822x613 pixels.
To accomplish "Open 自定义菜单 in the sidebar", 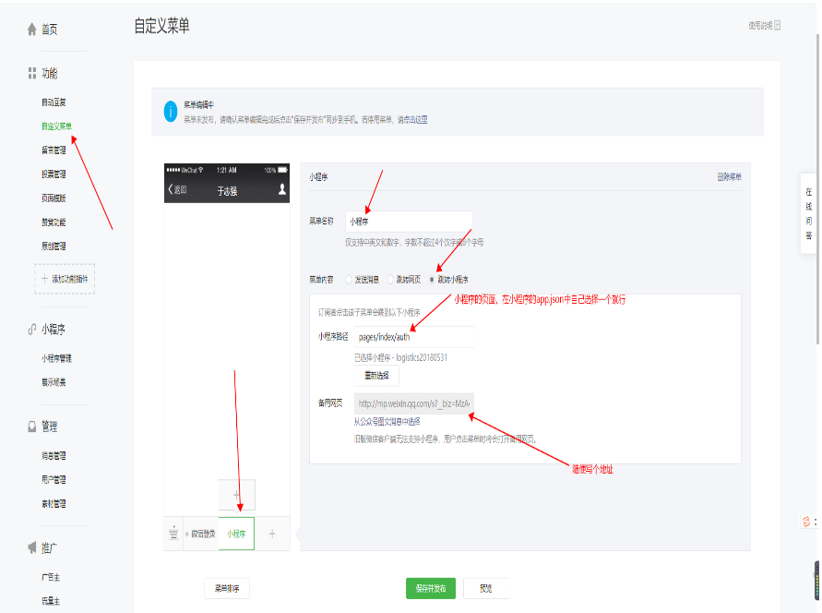I will 56,126.
